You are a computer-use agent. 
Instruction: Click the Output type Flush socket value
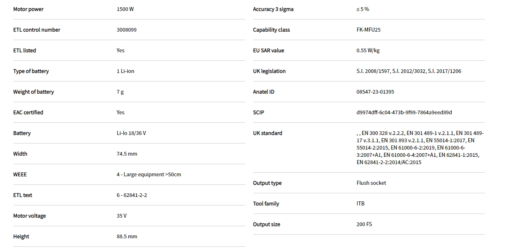pos(371,183)
